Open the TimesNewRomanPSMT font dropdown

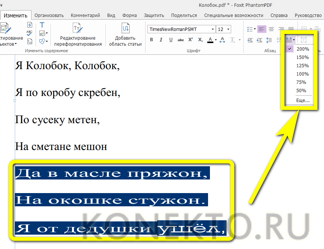click(x=213, y=29)
